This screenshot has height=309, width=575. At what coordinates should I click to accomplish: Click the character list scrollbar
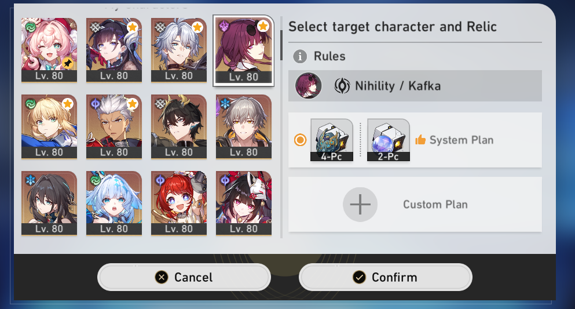point(281,45)
